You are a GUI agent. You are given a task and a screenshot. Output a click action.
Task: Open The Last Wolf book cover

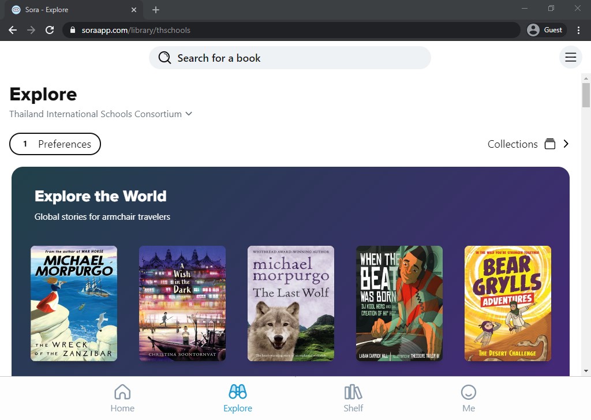pyautogui.click(x=291, y=303)
